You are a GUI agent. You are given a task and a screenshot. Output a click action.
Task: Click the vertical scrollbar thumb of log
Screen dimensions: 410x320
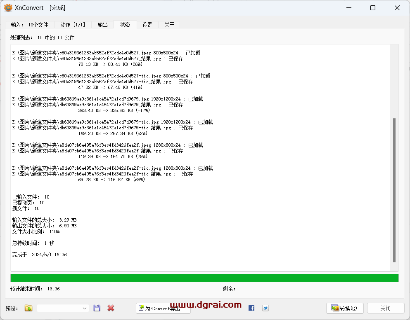[x=394, y=190]
